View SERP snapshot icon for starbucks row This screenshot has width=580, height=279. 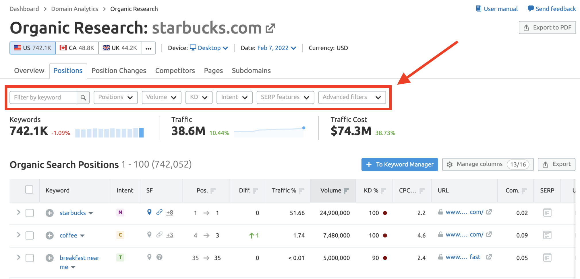coord(547,213)
